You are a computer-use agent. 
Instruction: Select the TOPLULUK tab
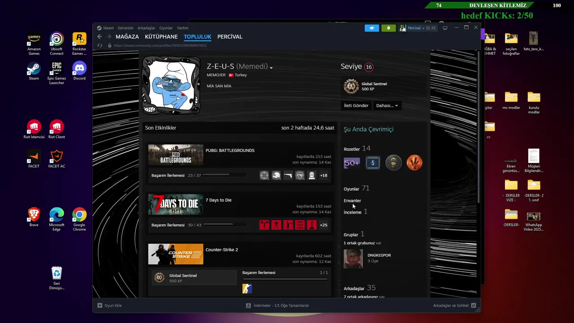[x=197, y=37]
